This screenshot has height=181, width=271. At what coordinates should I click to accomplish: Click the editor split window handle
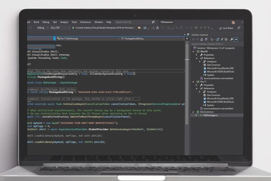coord(187,38)
